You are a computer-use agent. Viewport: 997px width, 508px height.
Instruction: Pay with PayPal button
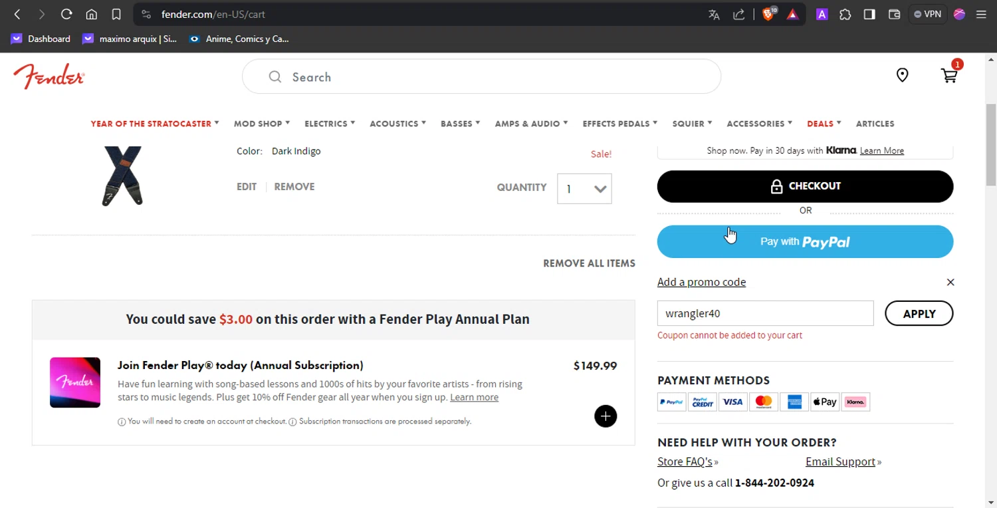coord(805,242)
